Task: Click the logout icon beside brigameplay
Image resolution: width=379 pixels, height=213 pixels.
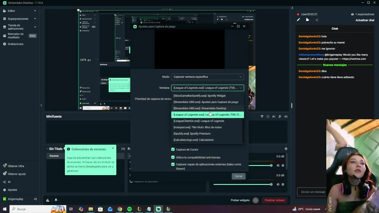Action: [35, 199]
